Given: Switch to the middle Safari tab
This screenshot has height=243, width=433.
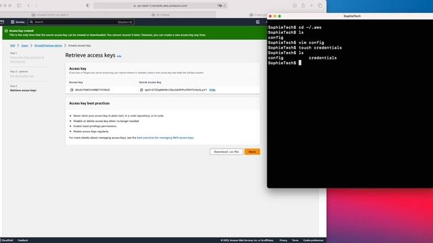Looking at the screenshot, I should click(x=161, y=15).
